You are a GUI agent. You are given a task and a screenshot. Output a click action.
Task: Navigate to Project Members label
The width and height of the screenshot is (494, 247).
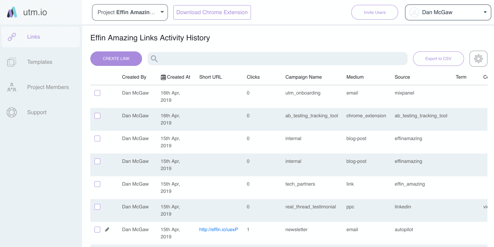coord(48,87)
